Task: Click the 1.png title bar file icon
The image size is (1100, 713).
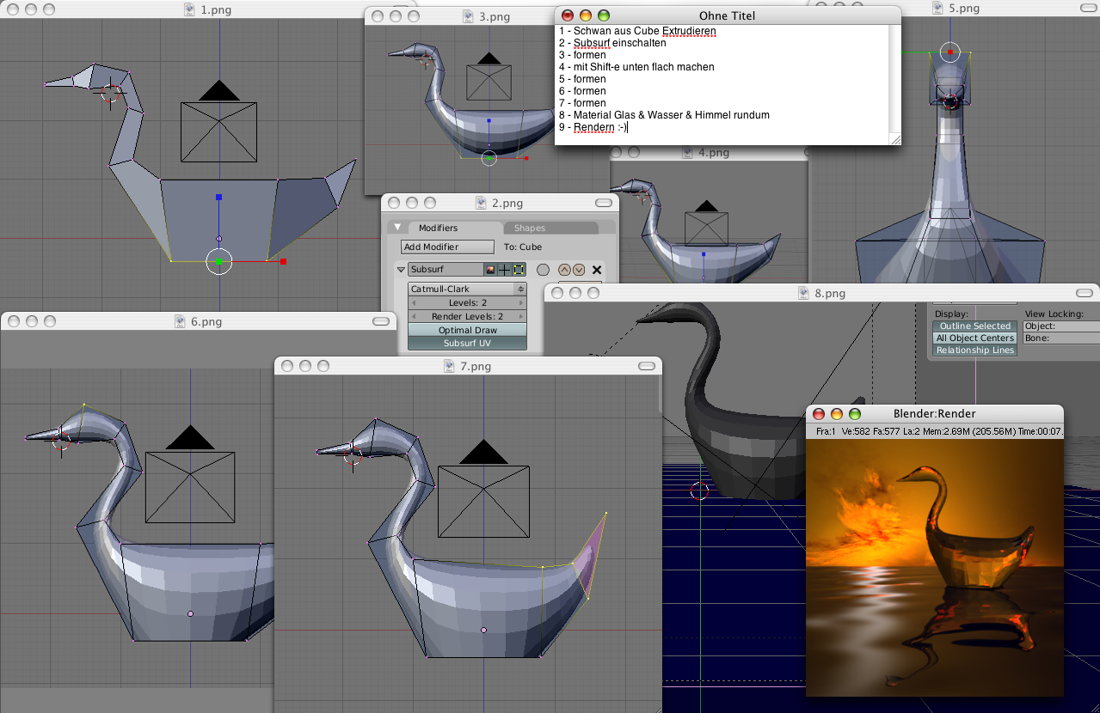Action: pyautogui.click(x=190, y=9)
